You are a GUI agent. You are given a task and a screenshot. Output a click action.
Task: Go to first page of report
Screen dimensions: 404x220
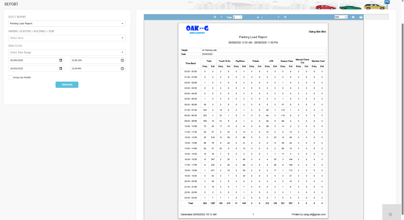(215, 17)
